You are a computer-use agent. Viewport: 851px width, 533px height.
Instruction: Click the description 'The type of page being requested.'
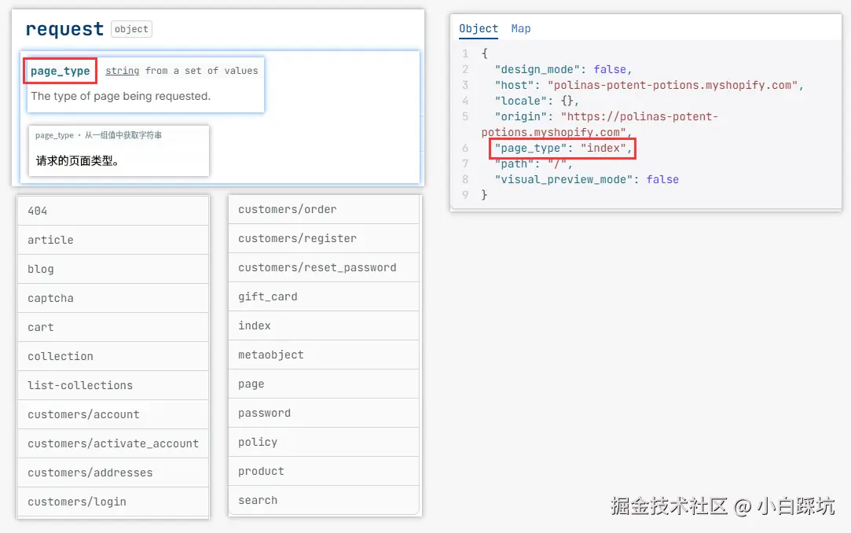click(x=120, y=96)
